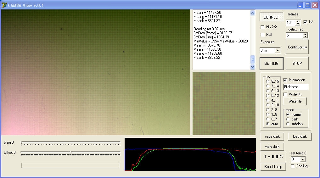The width and height of the screenshot is (320, 178).
Task: Load a dark frame
Action: click(300, 136)
